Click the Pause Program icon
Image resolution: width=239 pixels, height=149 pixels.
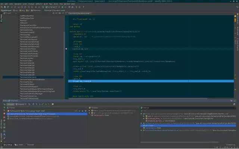coord(4,111)
